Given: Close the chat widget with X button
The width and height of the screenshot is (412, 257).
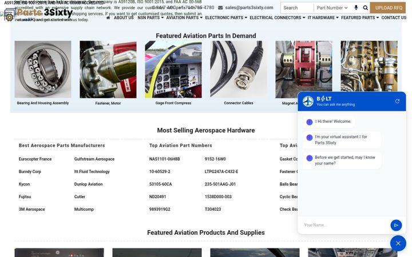Looking at the screenshot, I should pos(398,243).
